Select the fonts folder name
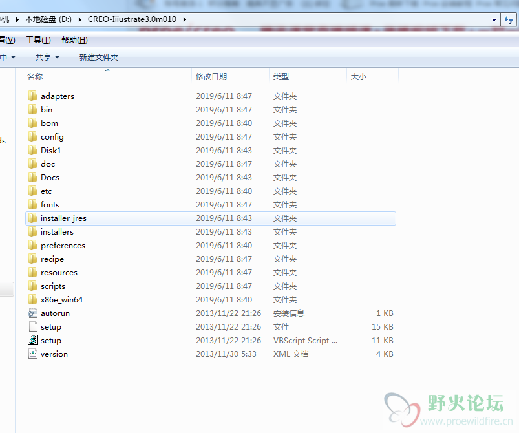 [x=50, y=205]
